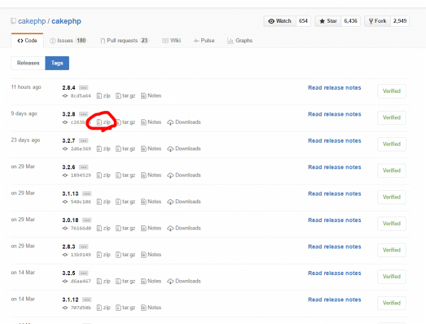
Task: Click the Verified badge for tag 2.8.3
Action: [x=392, y=250]
